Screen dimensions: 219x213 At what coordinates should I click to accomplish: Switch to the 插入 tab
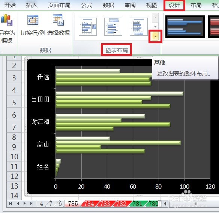point(32,5)
